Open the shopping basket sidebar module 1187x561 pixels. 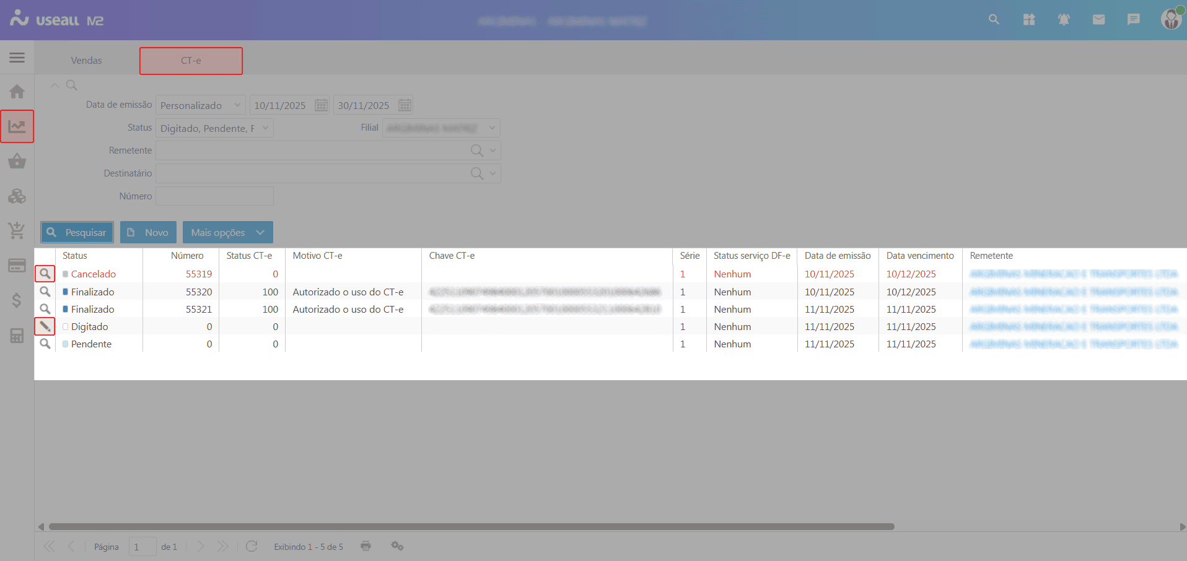(x=17, y=162)
